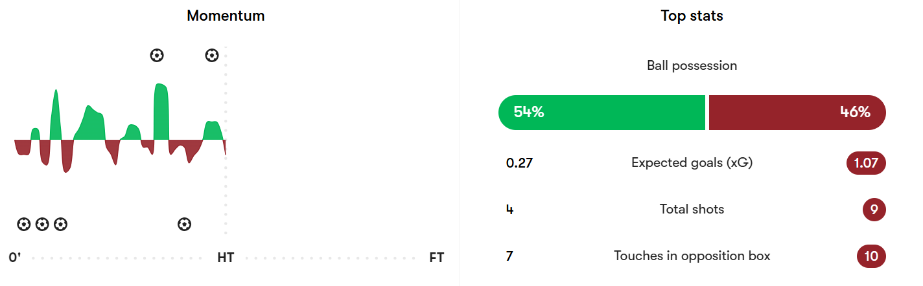Screen dimensions: 923x286
Task: Click the first home-team goal ball above the chart
Action: pos(157,55)
